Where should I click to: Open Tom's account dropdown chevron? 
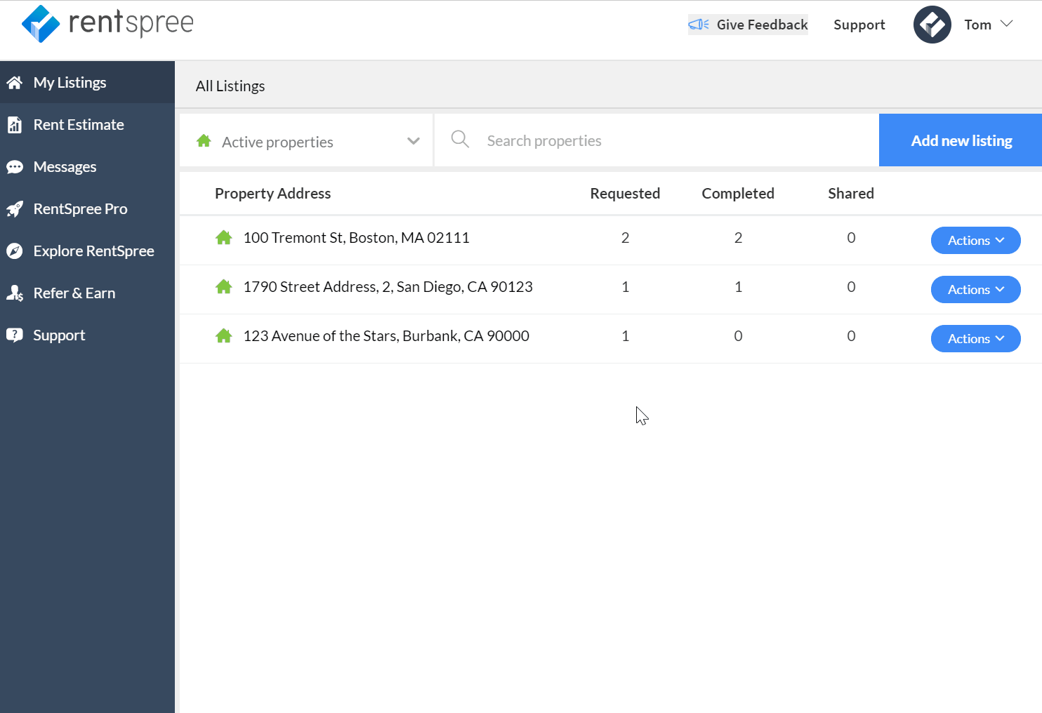(x=1006, y=24)
